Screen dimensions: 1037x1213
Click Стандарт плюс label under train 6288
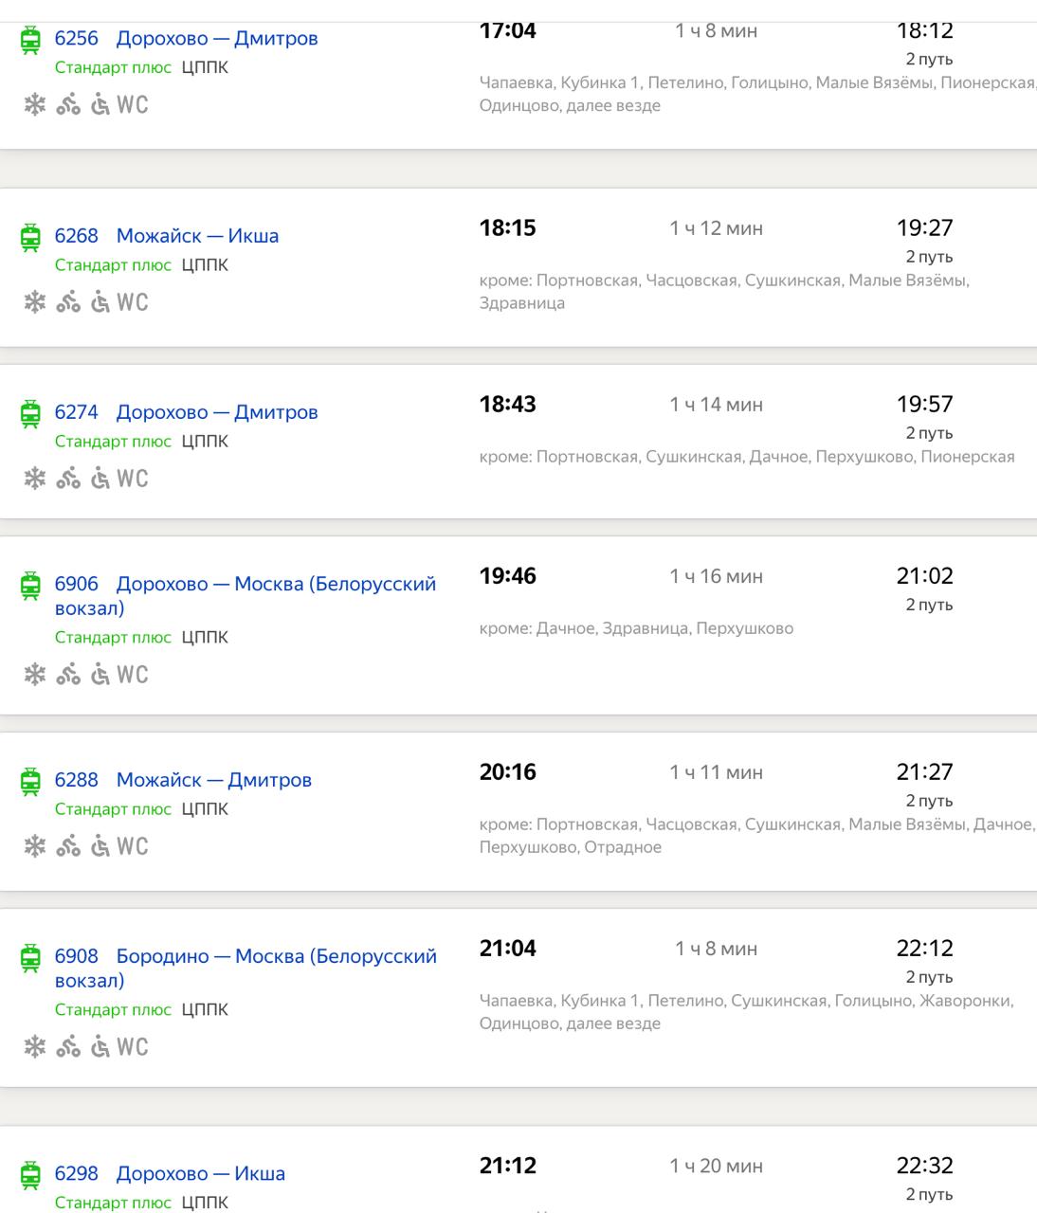113,809
